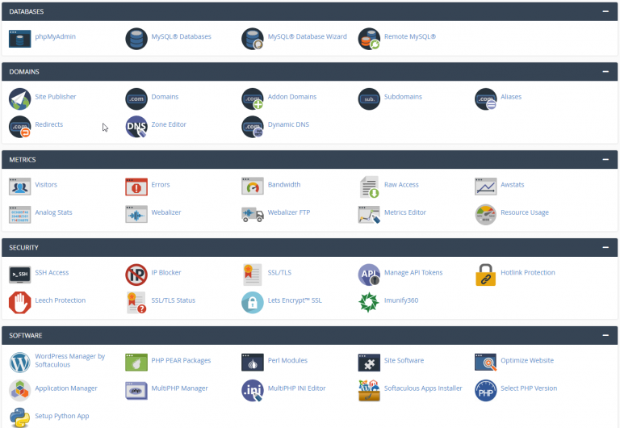
Task: Click the Softaculous Apps Installer link
Action: tap(423, 388)
